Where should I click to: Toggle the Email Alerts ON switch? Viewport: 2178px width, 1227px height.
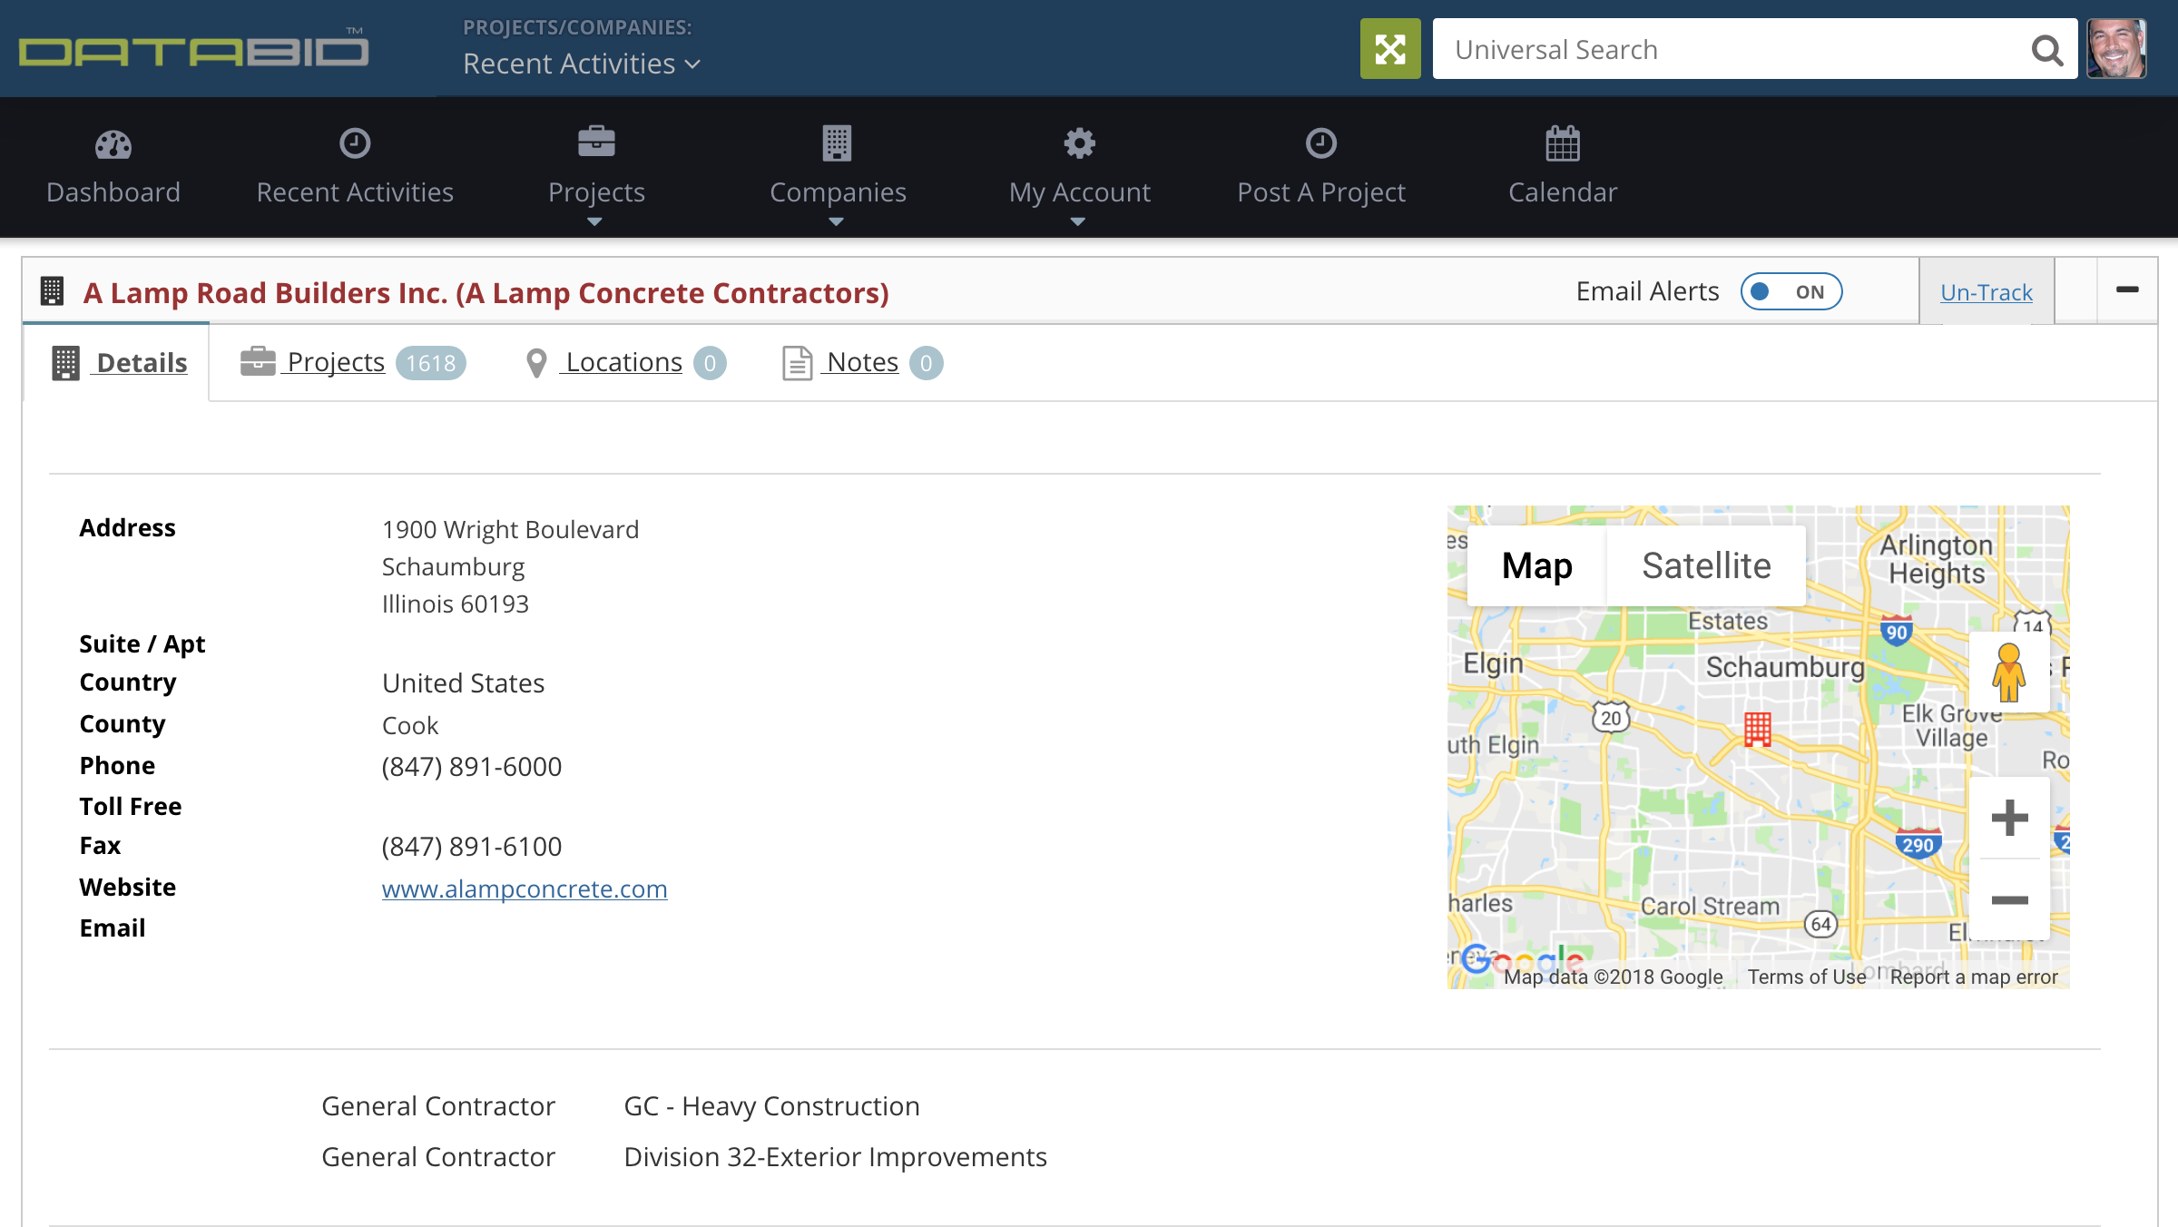point(1791,291)
